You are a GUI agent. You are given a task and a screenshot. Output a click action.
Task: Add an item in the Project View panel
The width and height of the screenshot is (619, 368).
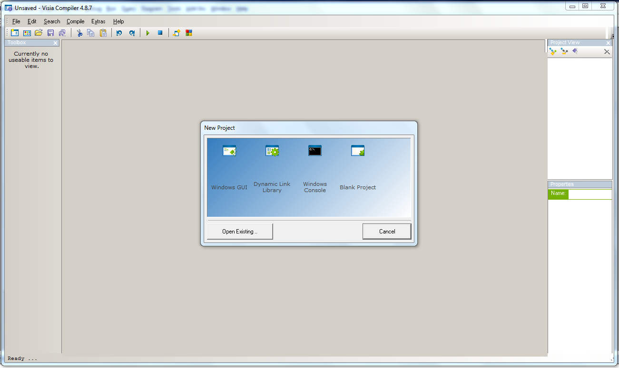coord(553,51)
